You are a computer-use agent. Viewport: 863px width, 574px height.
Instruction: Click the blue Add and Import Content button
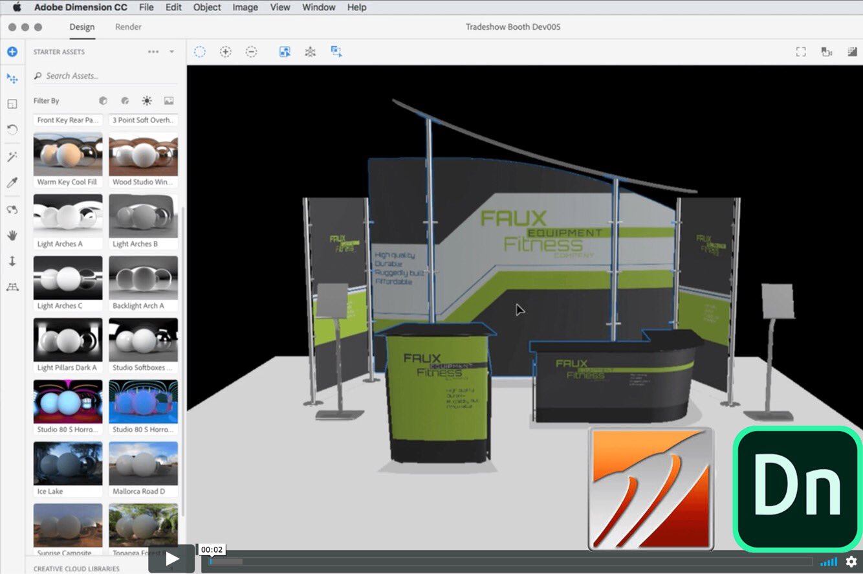[x=12, y=52]
